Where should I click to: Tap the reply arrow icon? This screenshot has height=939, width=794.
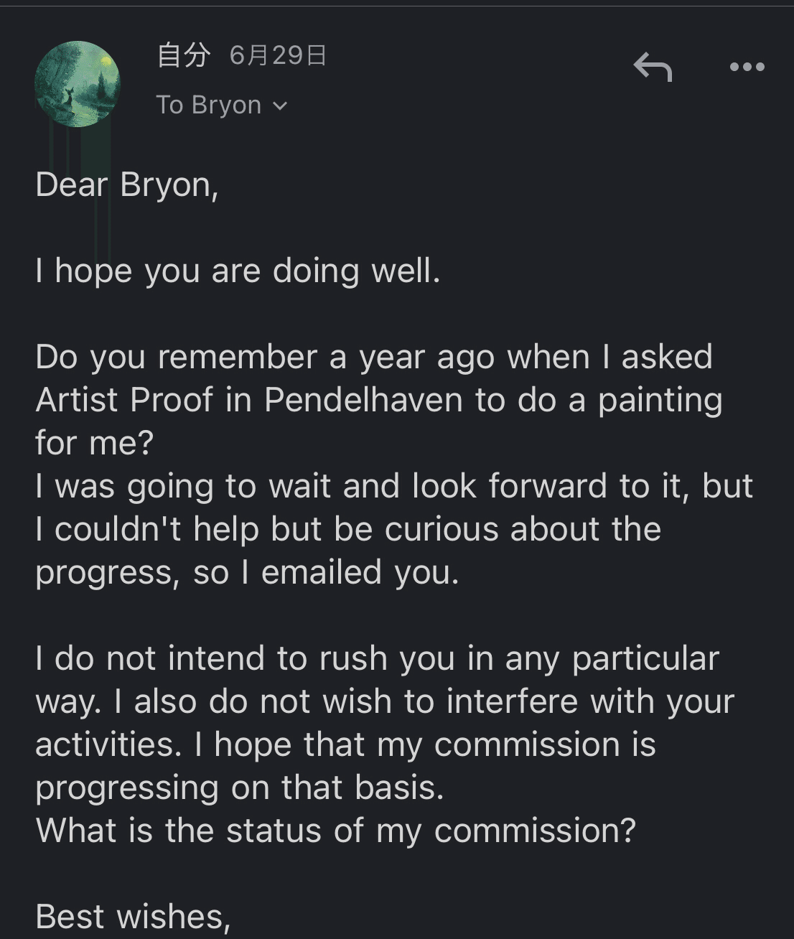pos(653,67)
